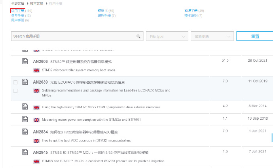Viewport: 273px width, 168px height.
Task: Click date 1 Jun 2021
Action: tap(258, 131)
